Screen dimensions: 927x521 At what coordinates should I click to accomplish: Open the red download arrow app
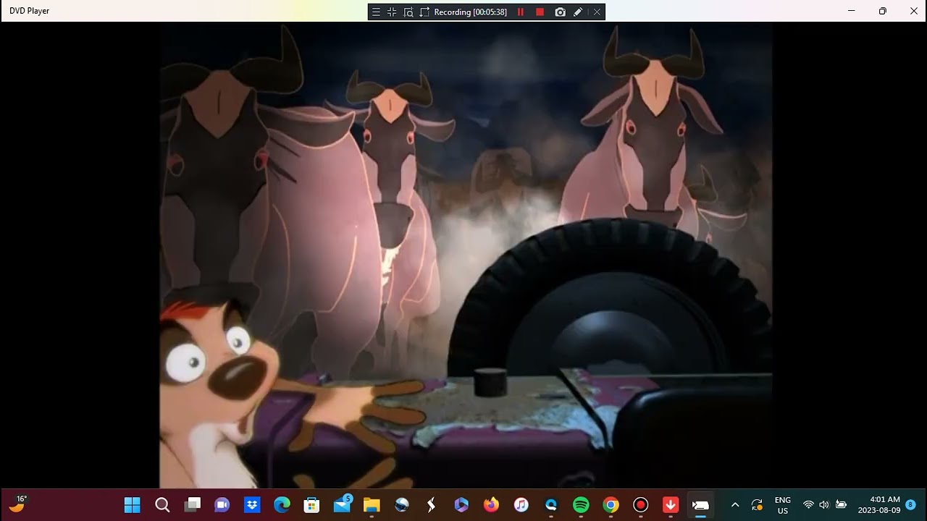pyautogui.click(x=671, y=505)
